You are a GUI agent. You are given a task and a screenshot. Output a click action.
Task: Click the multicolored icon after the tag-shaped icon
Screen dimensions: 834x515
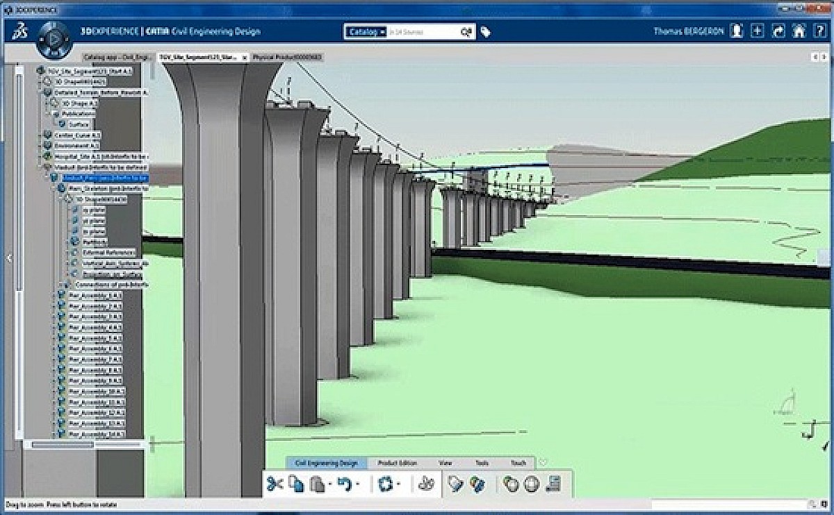477,484
